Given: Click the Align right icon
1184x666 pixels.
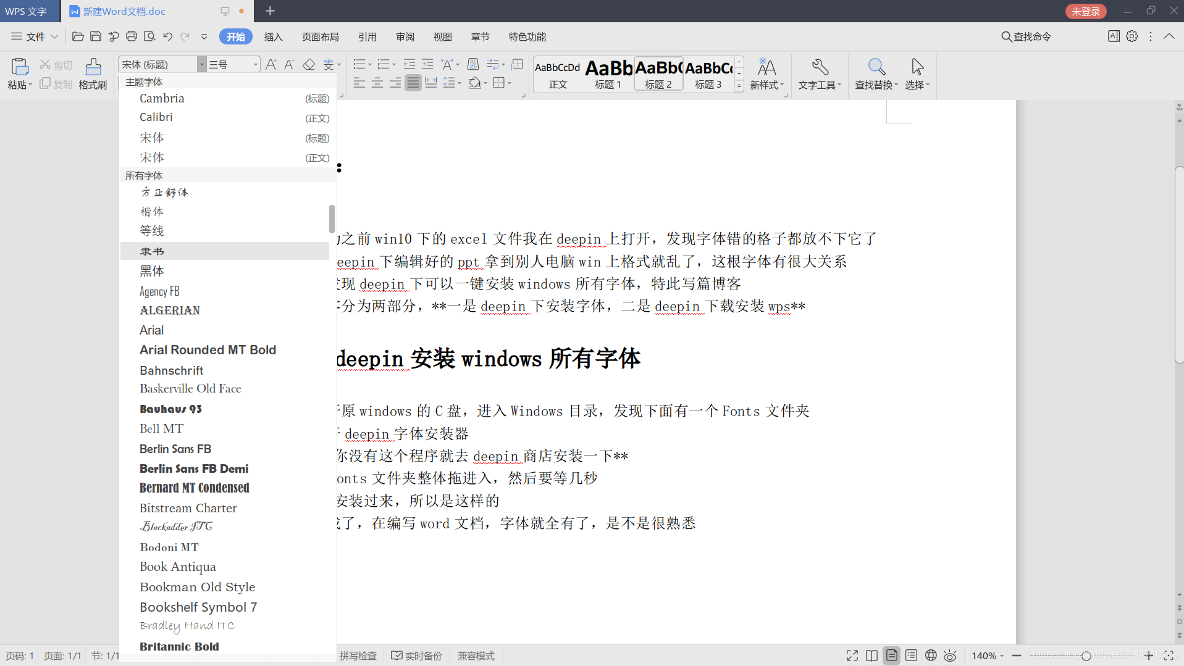Looking at the screenshot, I should coord(395,83).
